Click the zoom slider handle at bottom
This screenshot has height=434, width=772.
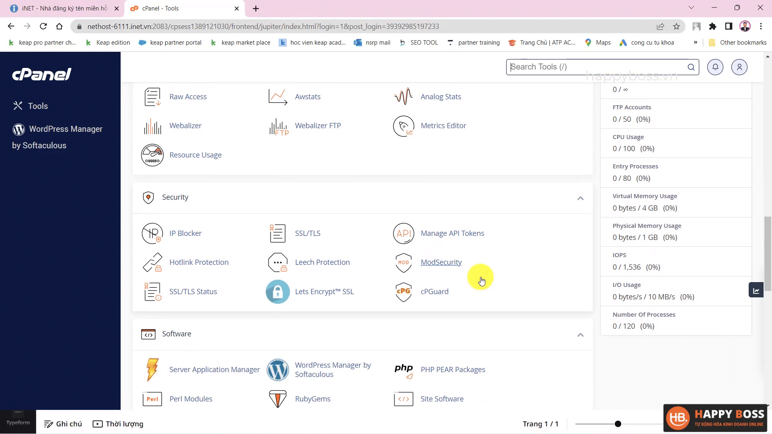tap(618, 424)
